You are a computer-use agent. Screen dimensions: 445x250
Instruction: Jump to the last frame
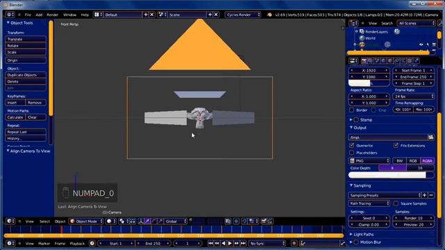coord(243,243)
